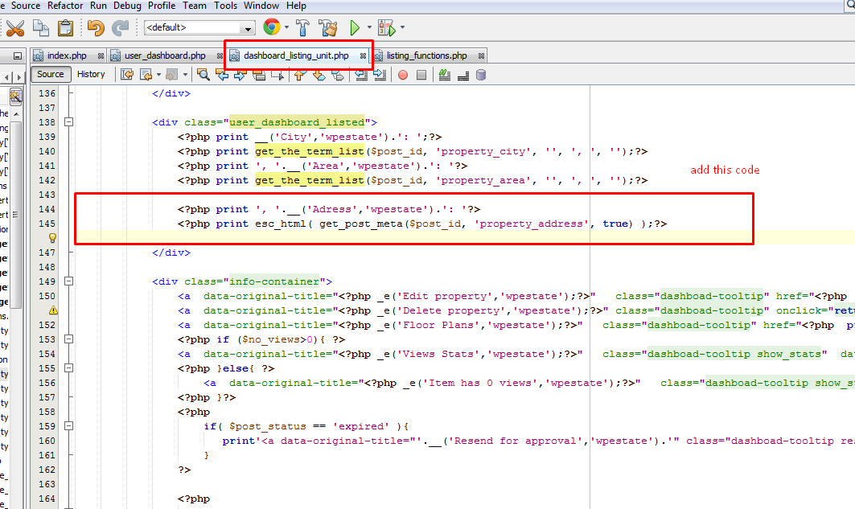Start macro recording with red circle
This screenshot has width=855, height=509.
tap(402, 75)
